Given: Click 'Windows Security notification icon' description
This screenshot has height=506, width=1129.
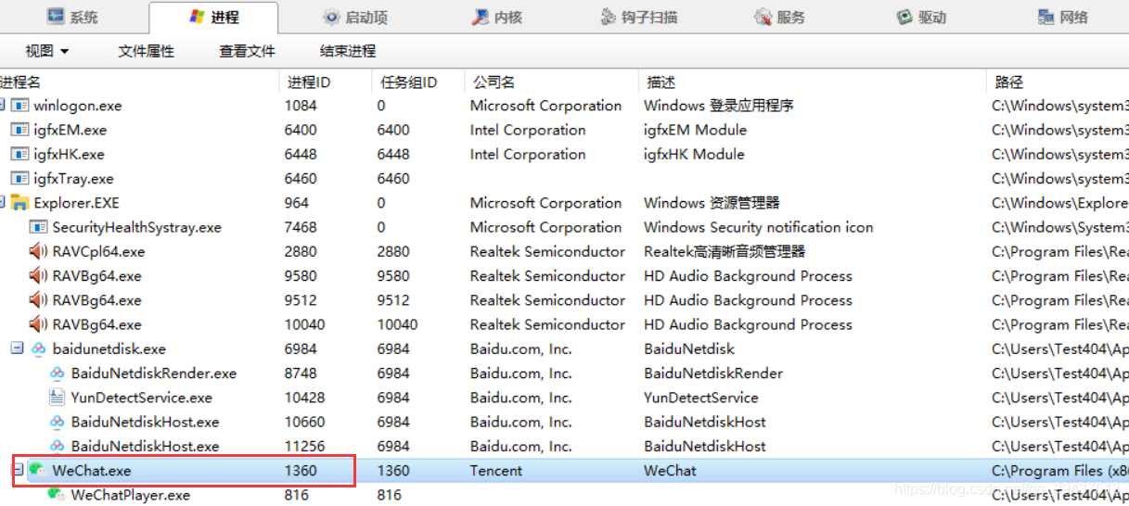Looking at the screenshot, I should tap(758, 227).
